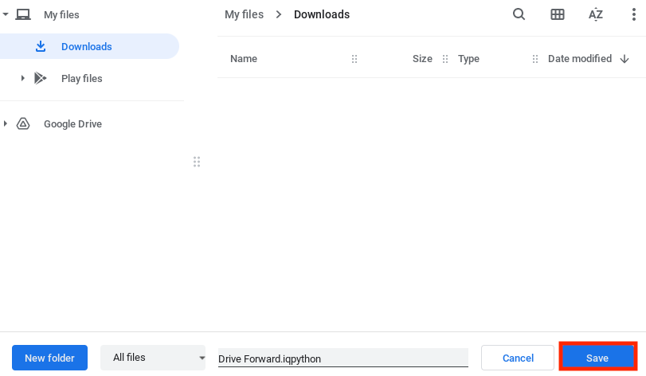Toggle Date modified sort direction arrow
This screenshot has height=376, width=646.
pos(624,58)
